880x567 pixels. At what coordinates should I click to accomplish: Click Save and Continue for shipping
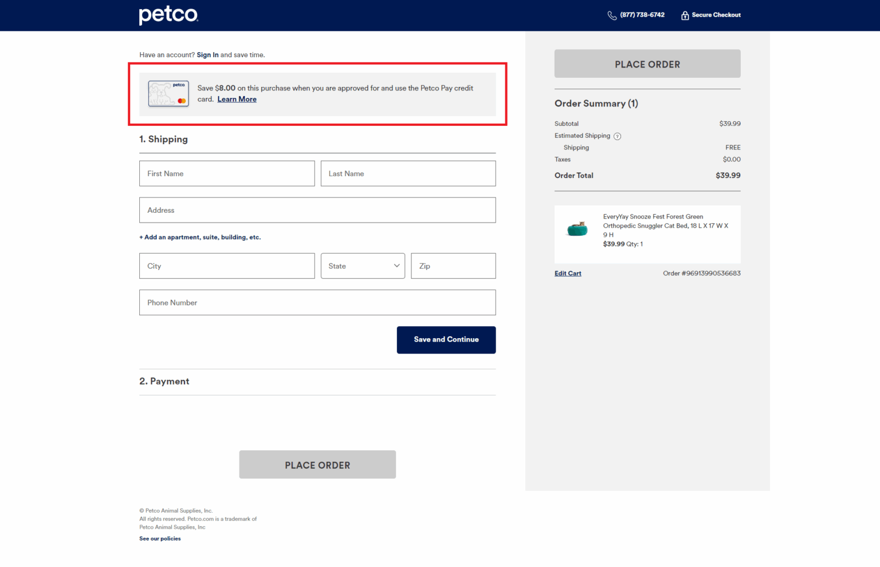click(446, 339)
